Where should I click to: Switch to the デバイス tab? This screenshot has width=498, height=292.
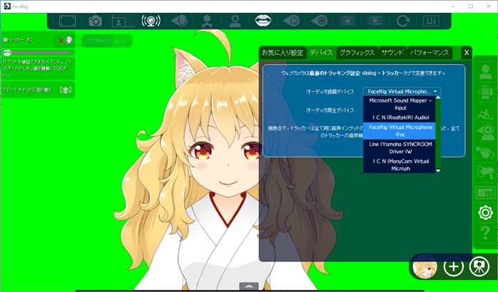click(x=321, y=53)
